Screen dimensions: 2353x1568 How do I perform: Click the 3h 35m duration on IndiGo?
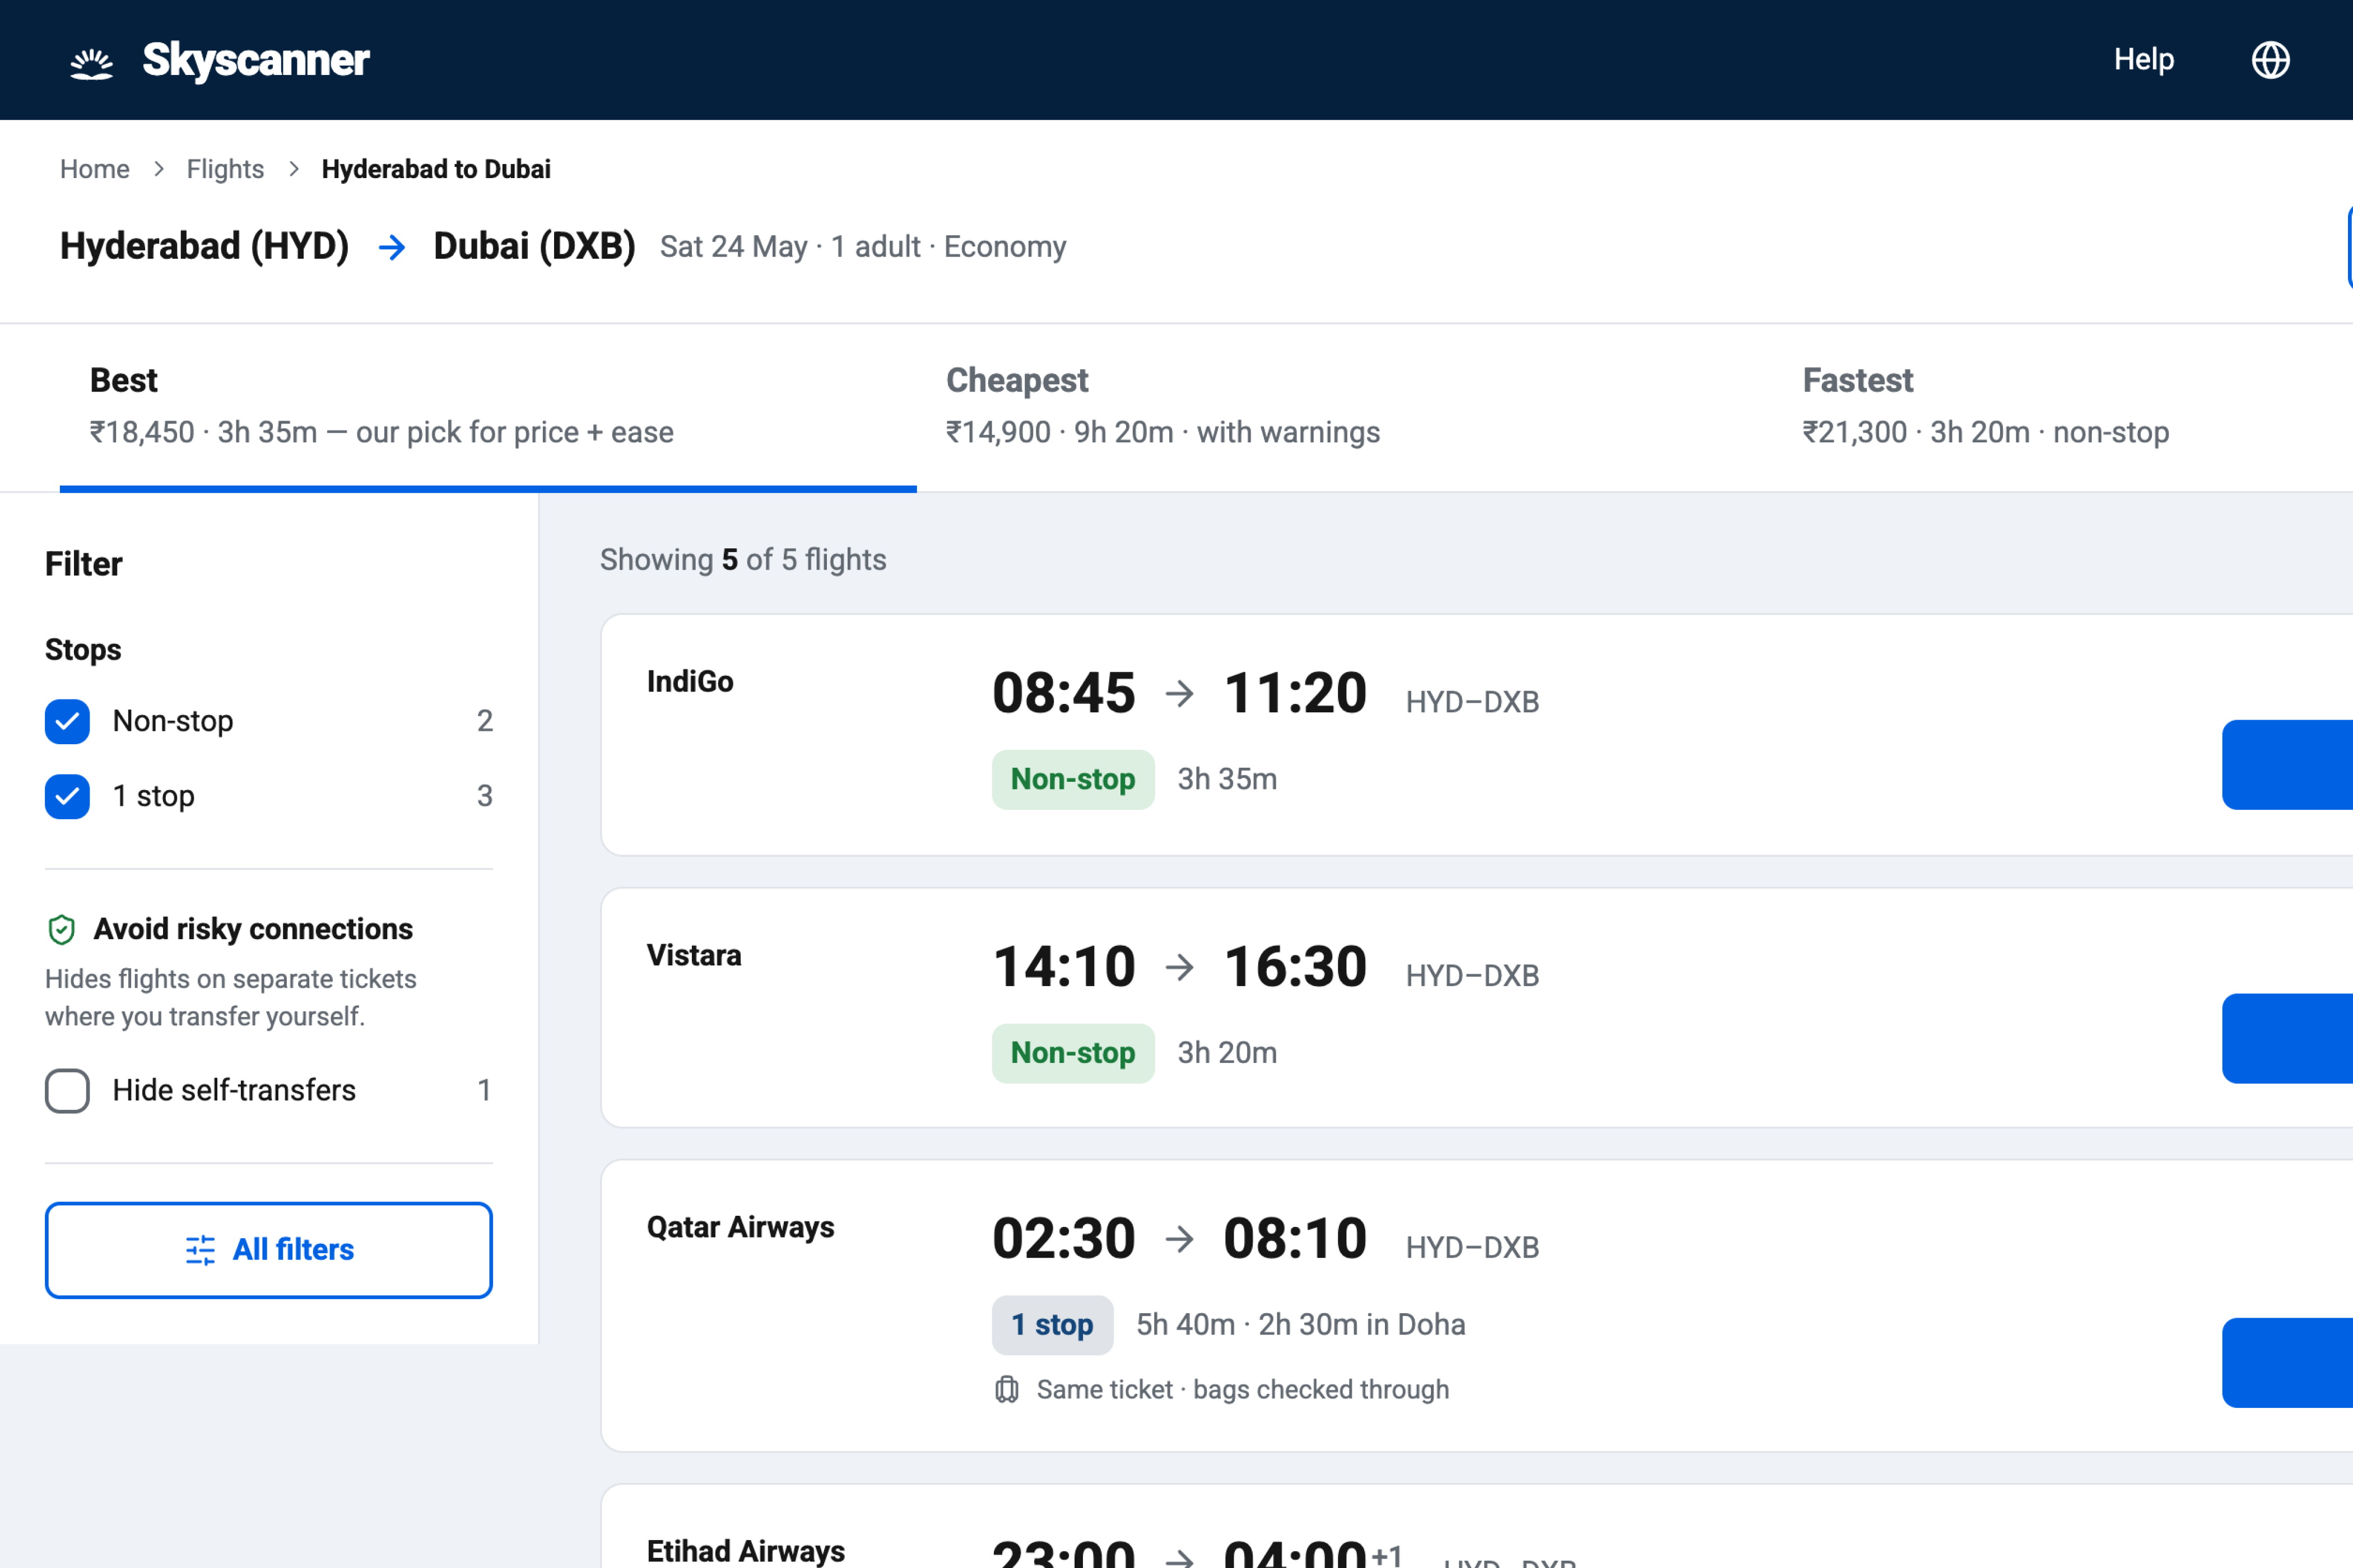[x=1227, y=779]
